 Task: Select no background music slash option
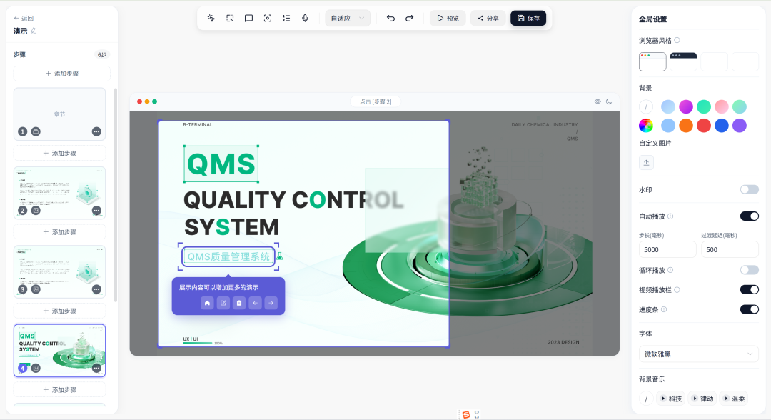click(646, 399)
